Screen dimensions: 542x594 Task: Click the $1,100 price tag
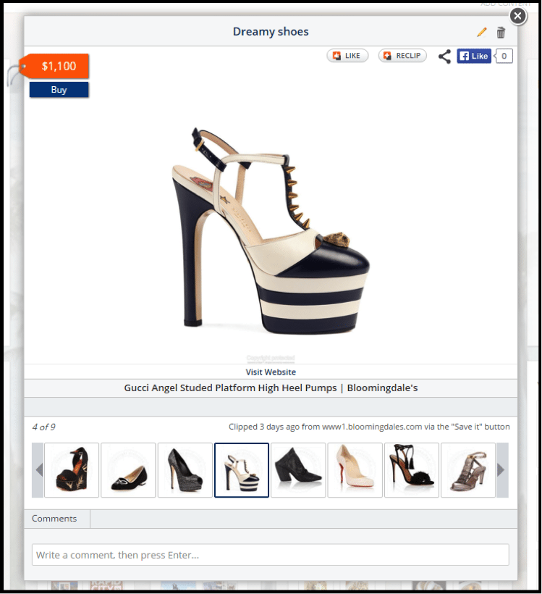click(58, 67)
